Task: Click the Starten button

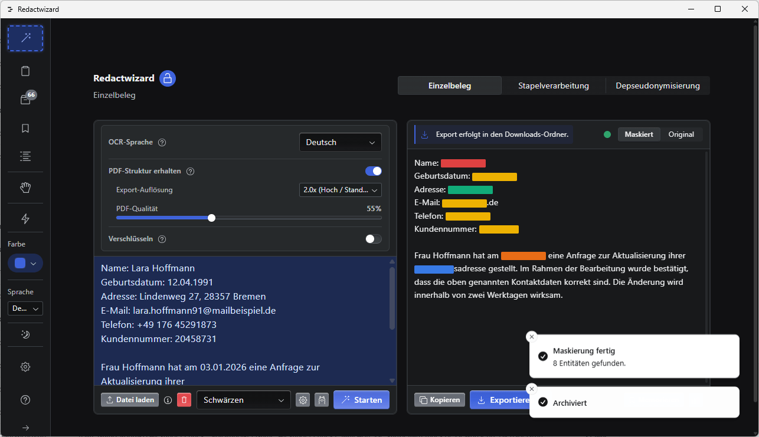Action: tap(361, 400)
